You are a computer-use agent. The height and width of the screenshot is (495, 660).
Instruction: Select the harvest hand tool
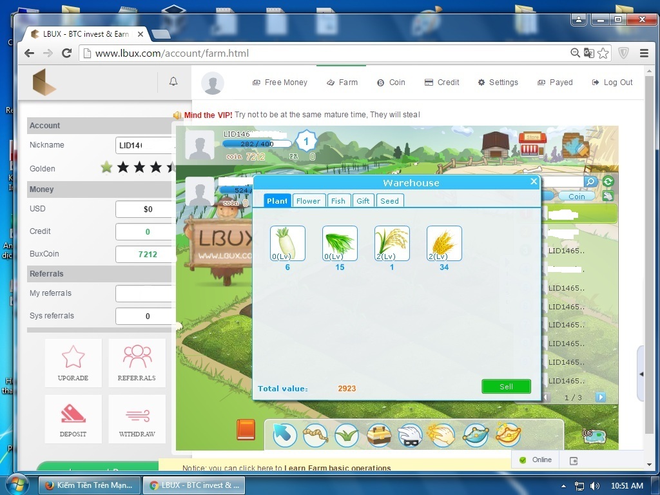point(441,435)
